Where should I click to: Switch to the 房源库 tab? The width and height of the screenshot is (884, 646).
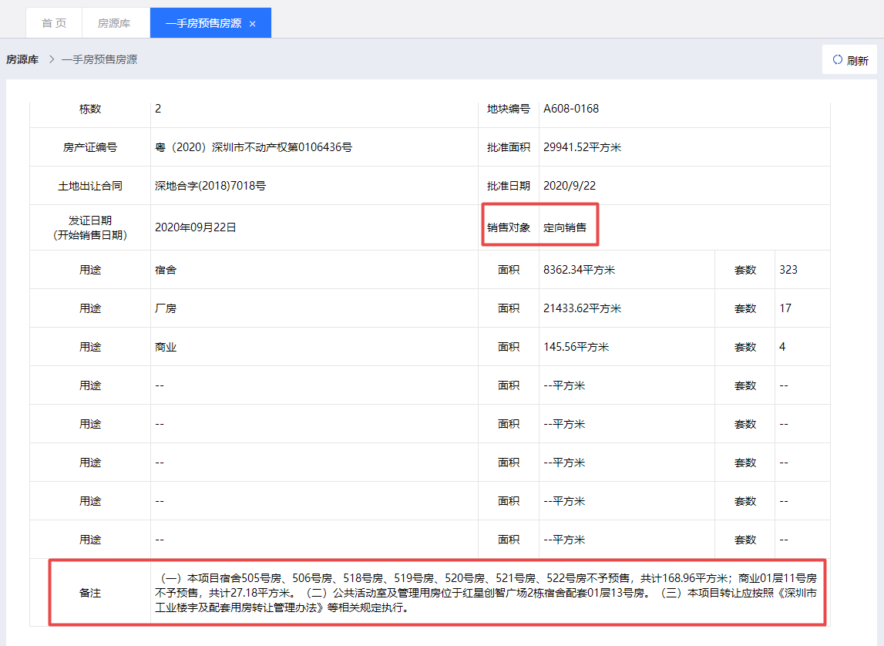pos(114,23)
